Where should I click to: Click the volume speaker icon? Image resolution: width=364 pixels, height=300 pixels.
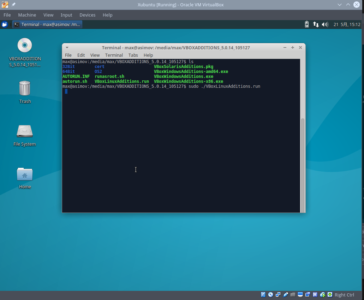pyautogui.click(x=325, y=24)
